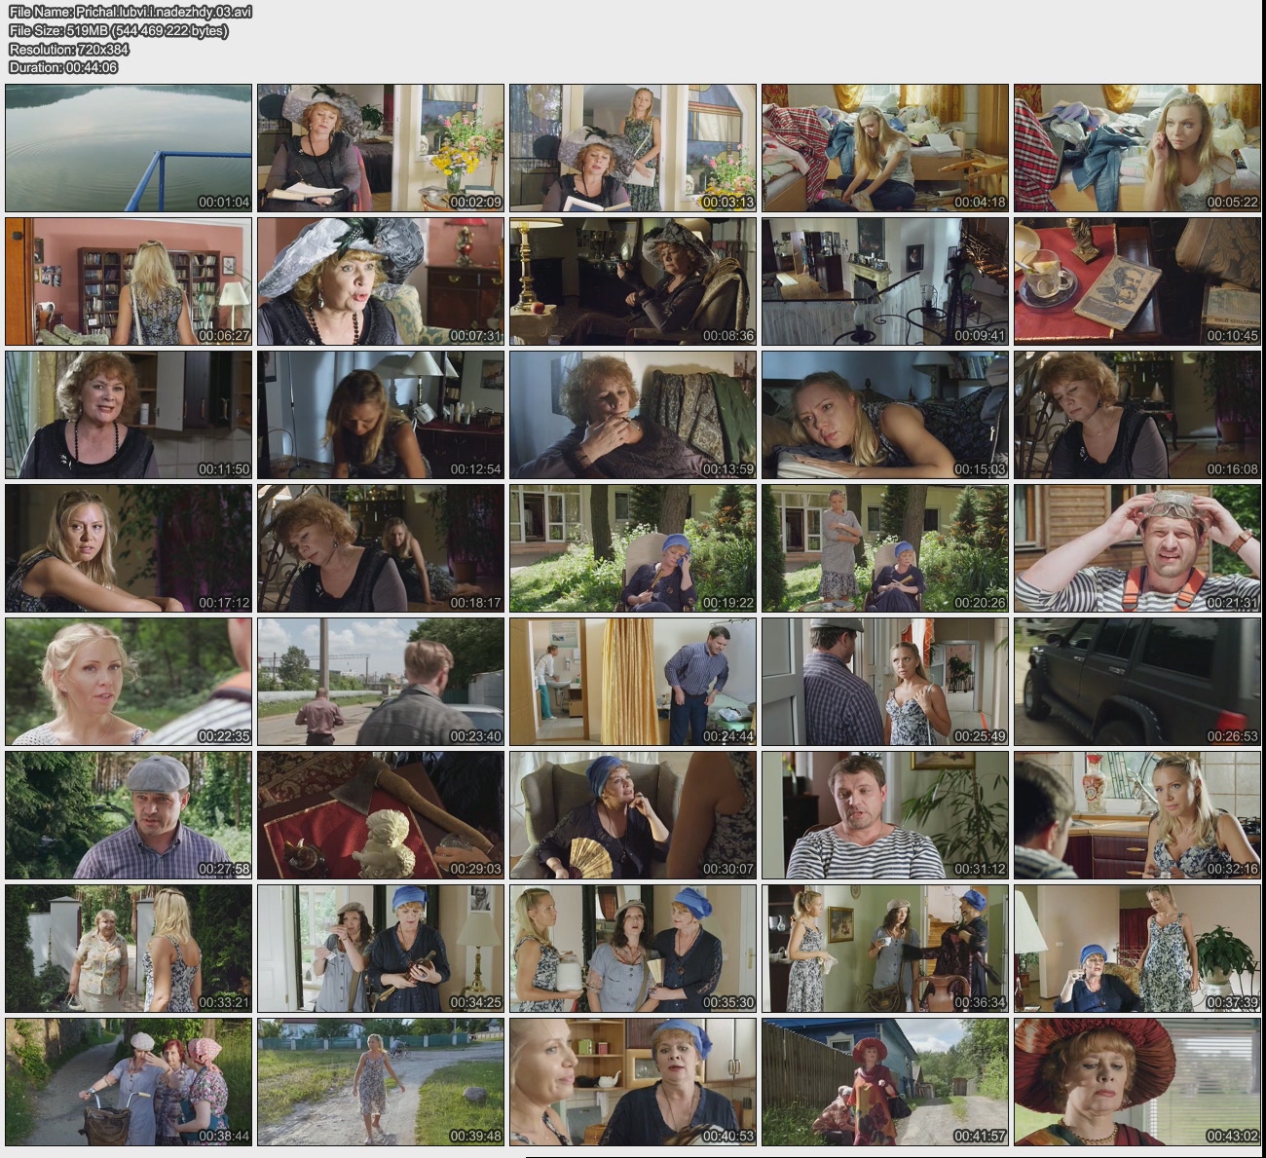Open the gate scene thumbnail at 00:33:21
1266x1158 pixels.
129,949
